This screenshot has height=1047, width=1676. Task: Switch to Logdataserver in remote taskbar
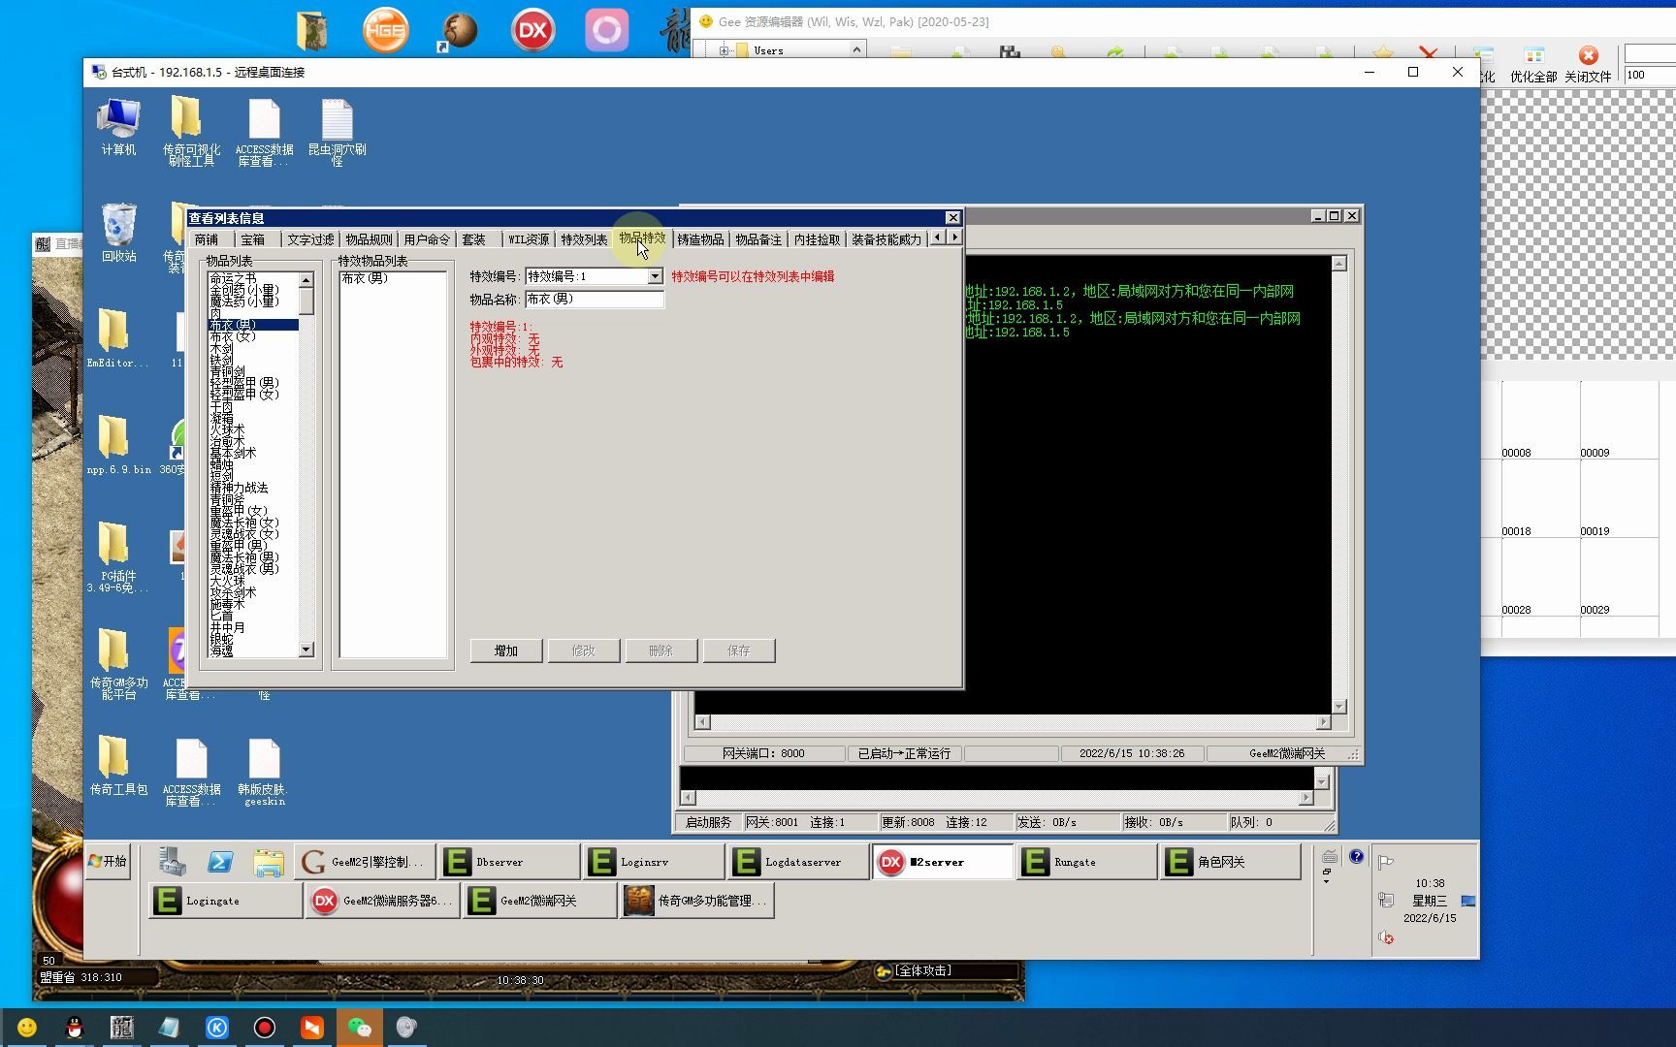798,862
